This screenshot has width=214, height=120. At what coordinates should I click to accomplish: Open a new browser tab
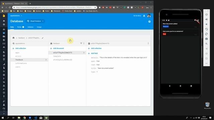click(30, 4)
